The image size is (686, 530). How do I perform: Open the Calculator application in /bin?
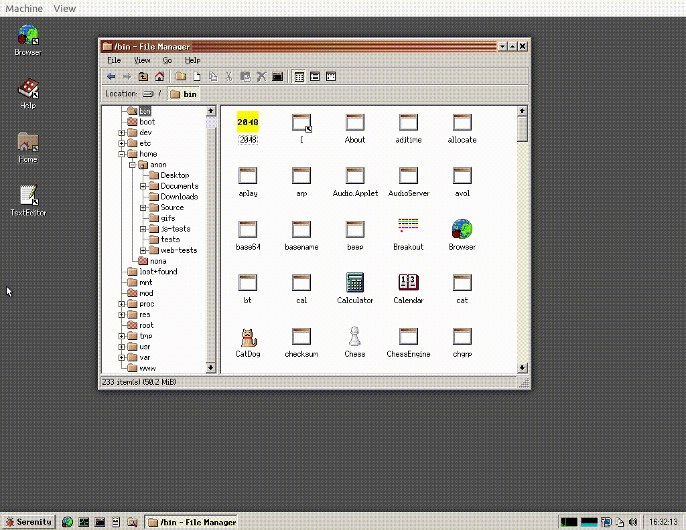(354, 282)
